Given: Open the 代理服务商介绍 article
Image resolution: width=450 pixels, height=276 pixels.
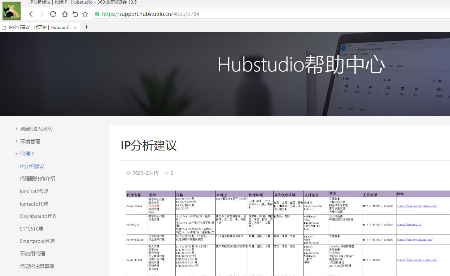Looking at the screenshot, I should pos(38,179).
